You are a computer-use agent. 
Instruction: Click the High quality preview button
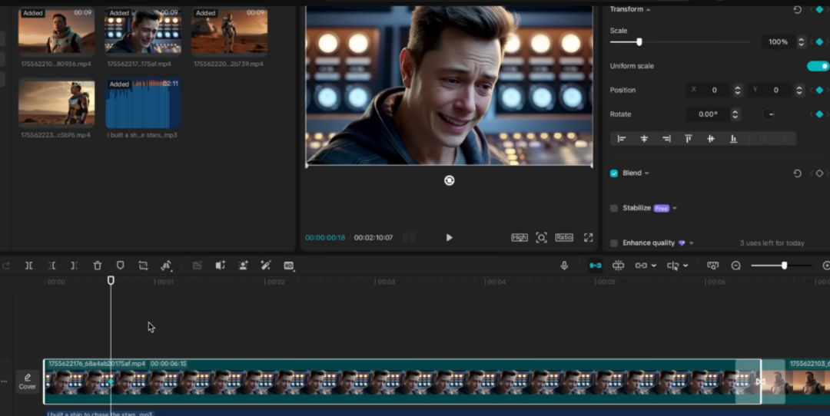[520, 238]
